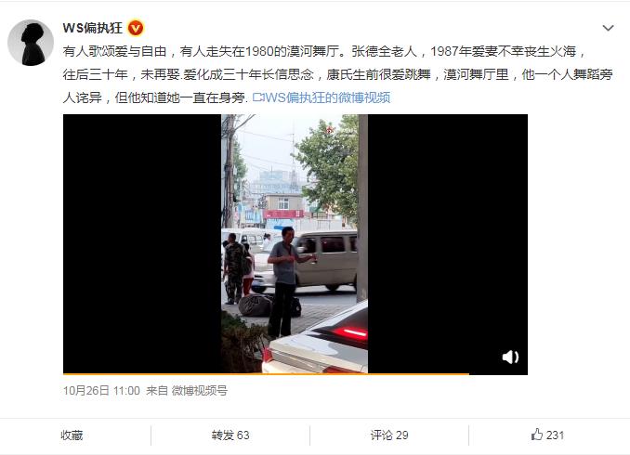The image size is (630, 455).
Task: Click the white car in the video frame
Action: click(x=318, y=342)
